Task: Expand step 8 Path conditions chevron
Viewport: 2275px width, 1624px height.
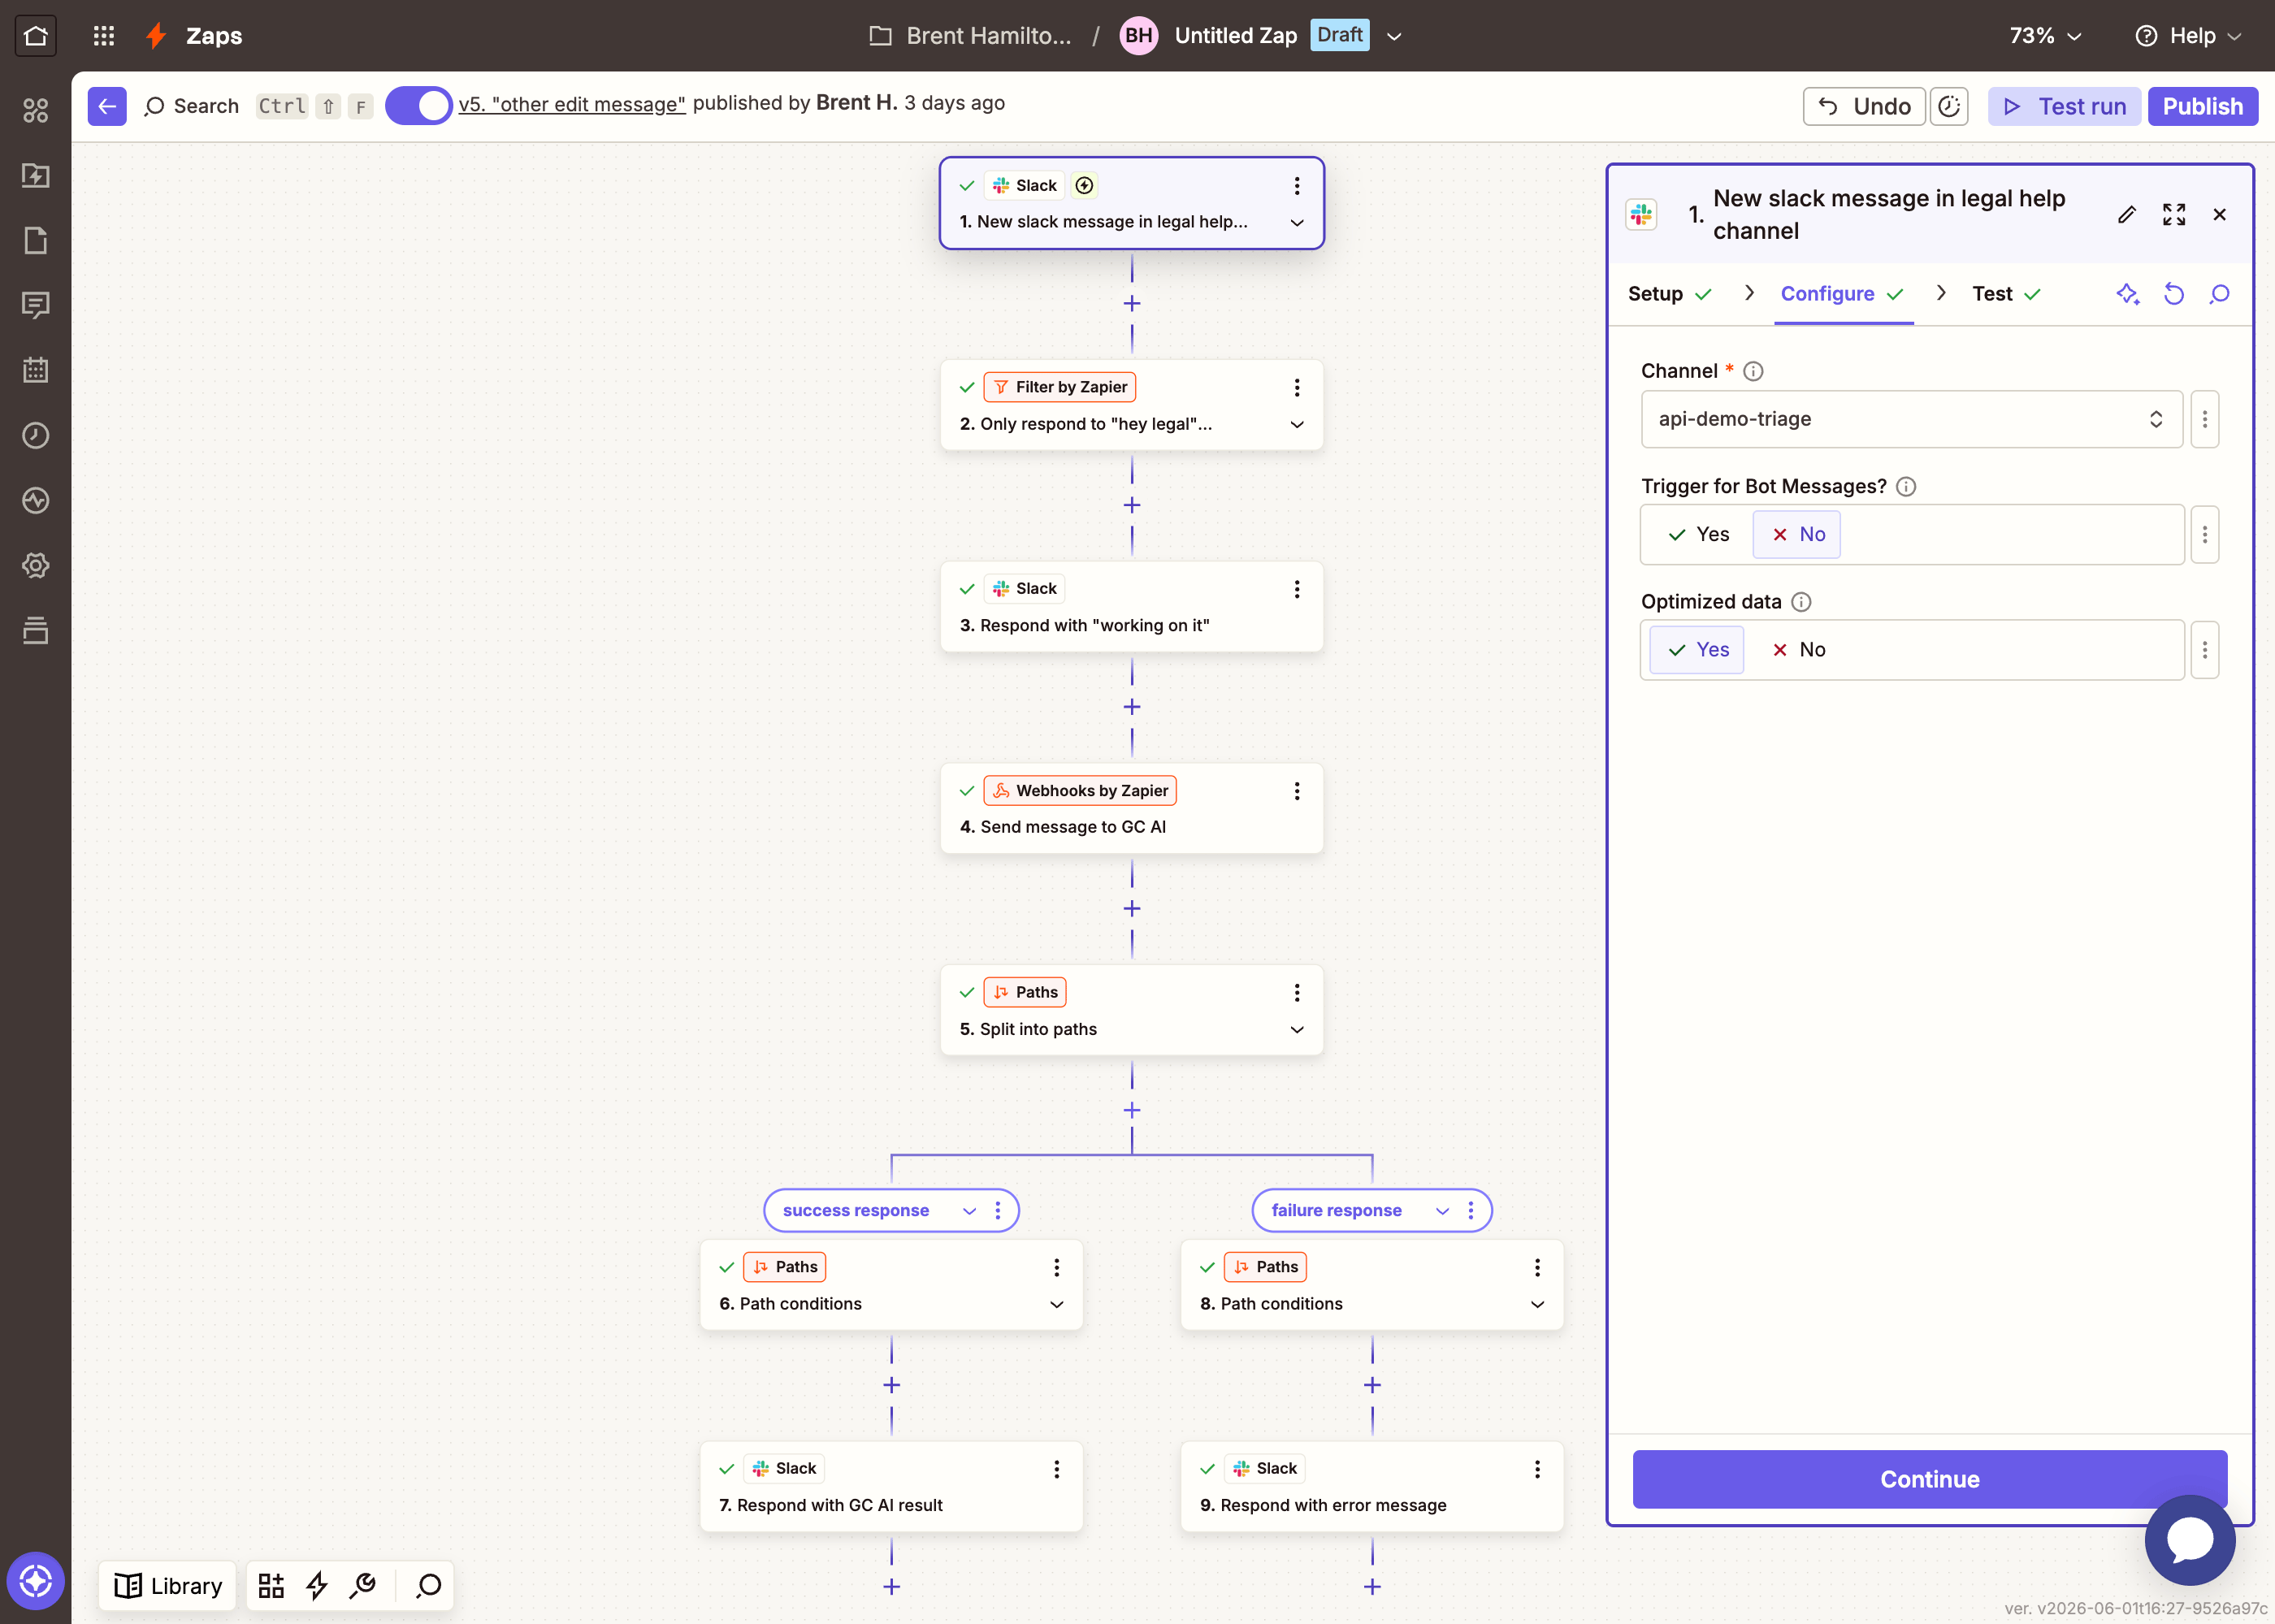Action: 1537,1304
